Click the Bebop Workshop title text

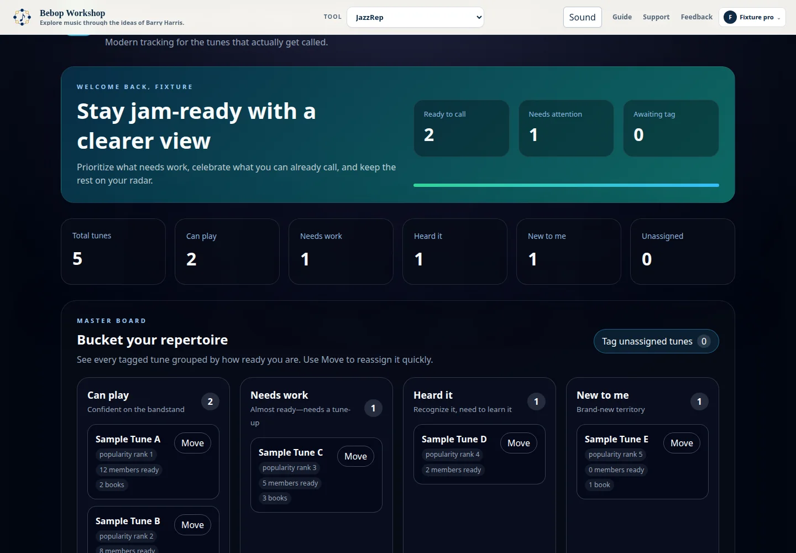tap(72, 13)
